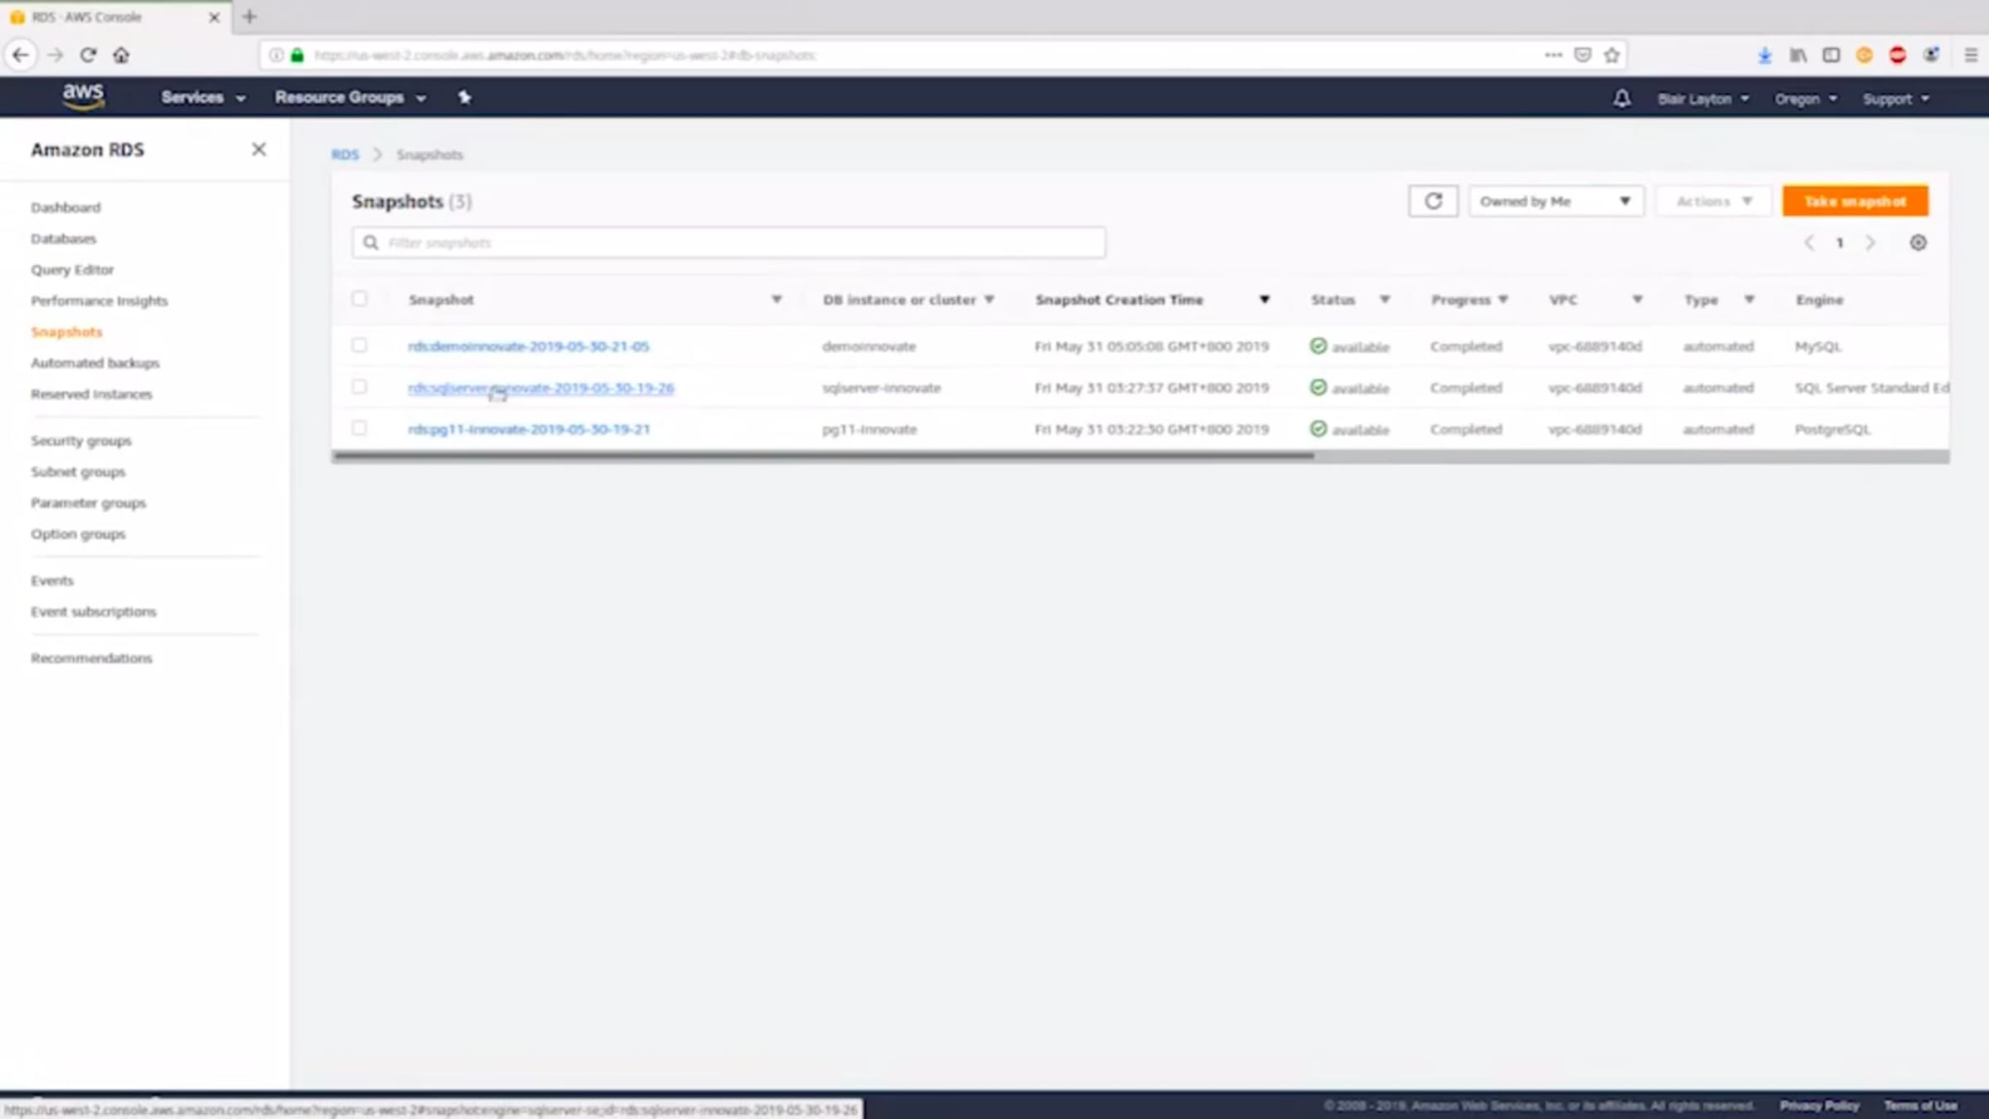Open Parameter groups in sidebar
The width and height of the screenshot is (1989, 1119).
click(89, 503)
